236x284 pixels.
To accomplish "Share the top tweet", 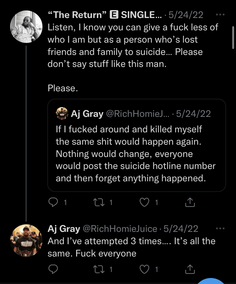I will pos(190,202).
